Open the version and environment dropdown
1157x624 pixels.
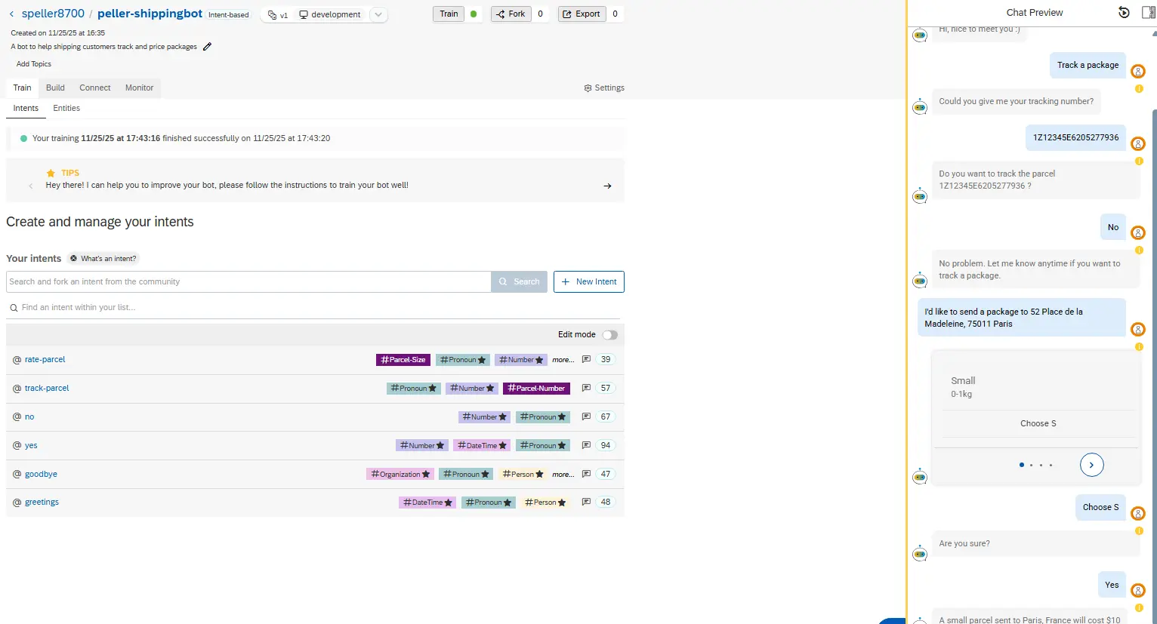click(x=378, y=14)
